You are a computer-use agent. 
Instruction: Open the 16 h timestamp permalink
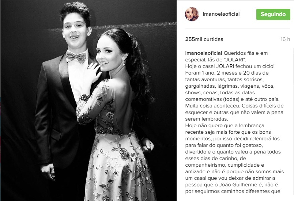point(285,39)
